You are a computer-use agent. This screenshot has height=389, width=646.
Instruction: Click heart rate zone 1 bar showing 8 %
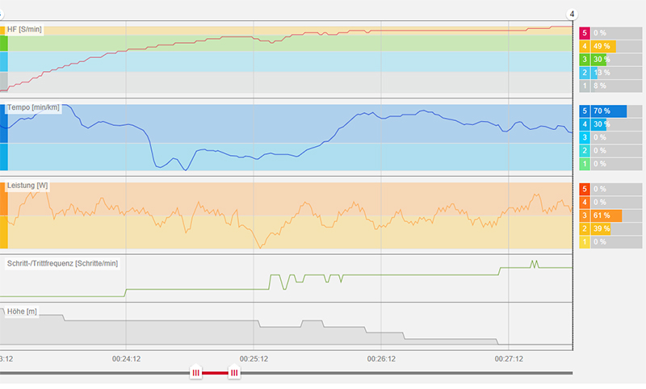[x=602, y=86]
